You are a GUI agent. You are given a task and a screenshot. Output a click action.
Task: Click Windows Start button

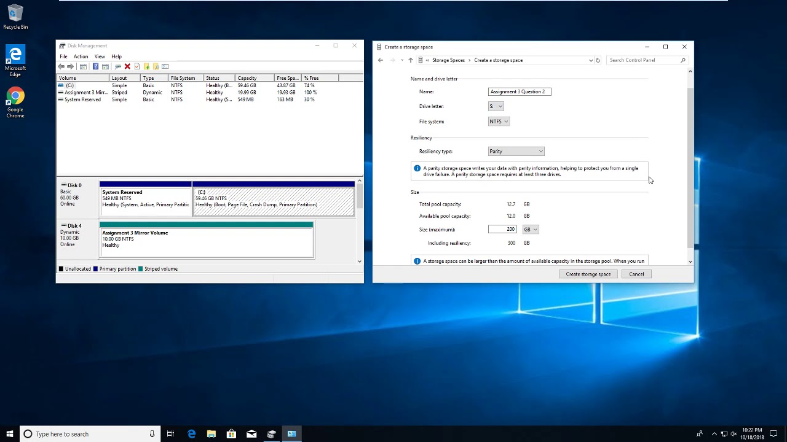pos(10,434)
